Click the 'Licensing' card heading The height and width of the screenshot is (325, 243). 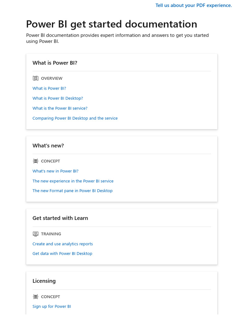[x=44, y=281]
